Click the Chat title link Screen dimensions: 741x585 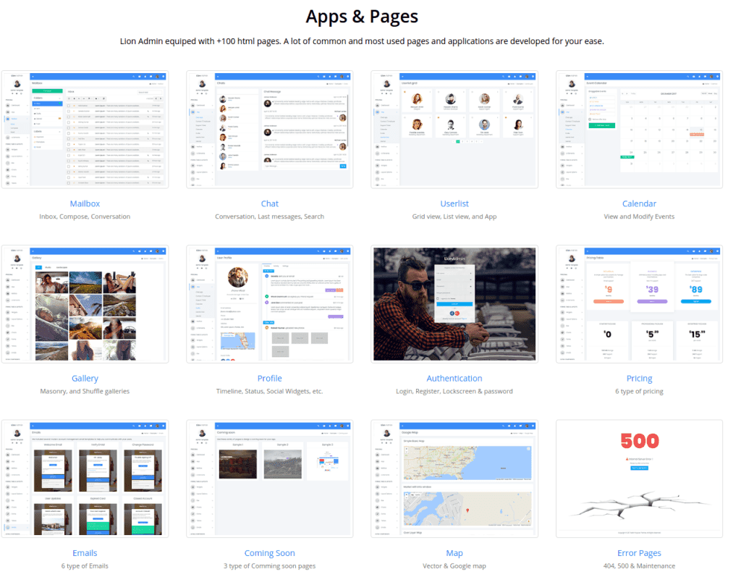pyautogui.click(x=269, y=203)
